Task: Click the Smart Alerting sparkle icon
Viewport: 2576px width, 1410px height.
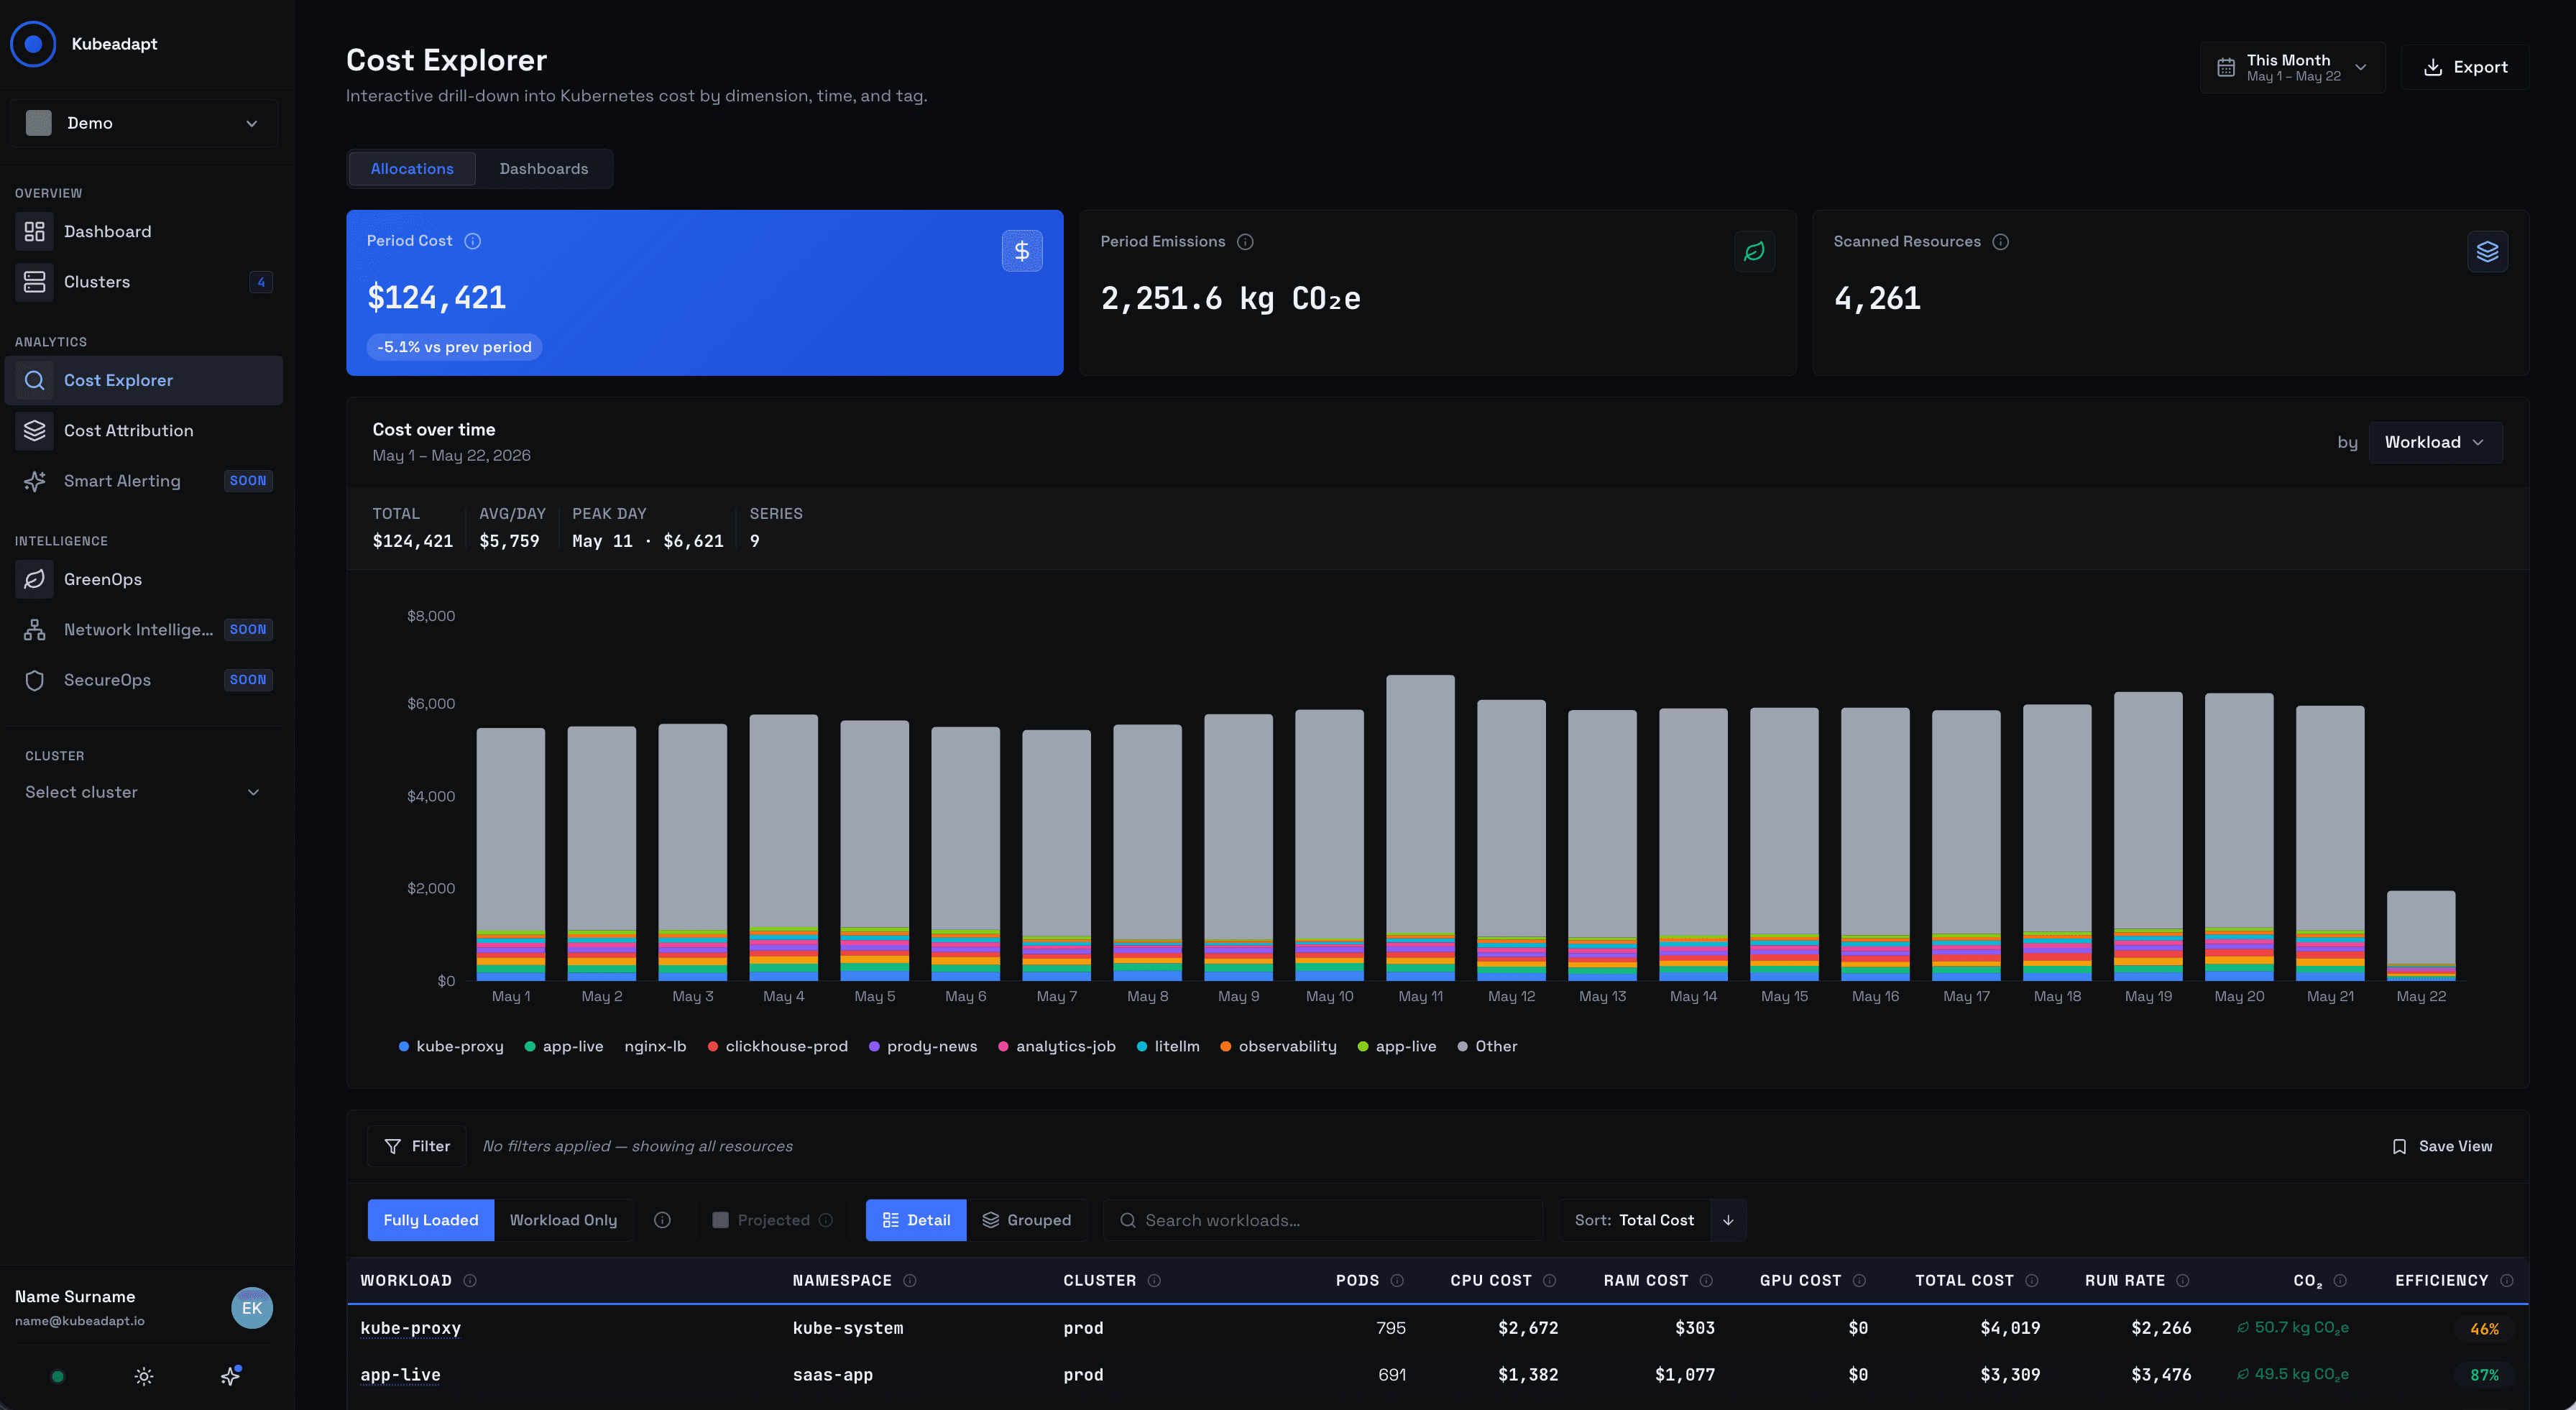Action: 34,481
